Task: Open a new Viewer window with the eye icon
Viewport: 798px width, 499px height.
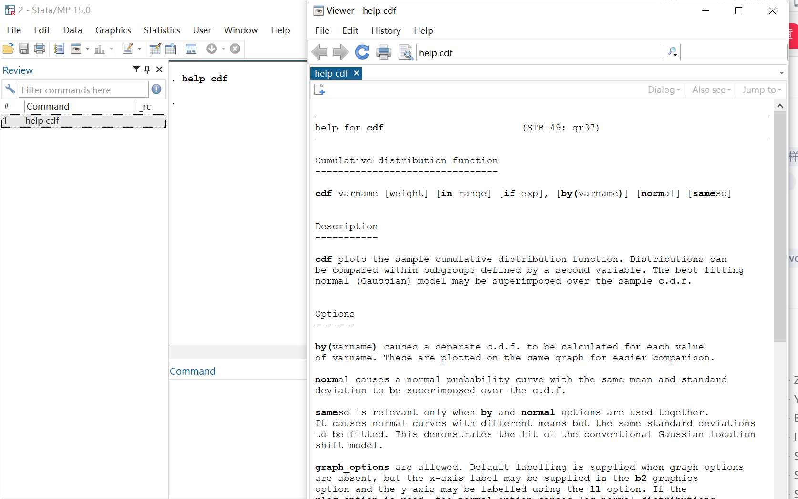Action: [76, 49]
